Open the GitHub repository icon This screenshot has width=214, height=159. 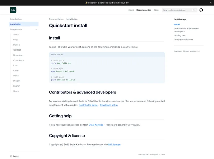pyautogui.click(x=201, y=10)
